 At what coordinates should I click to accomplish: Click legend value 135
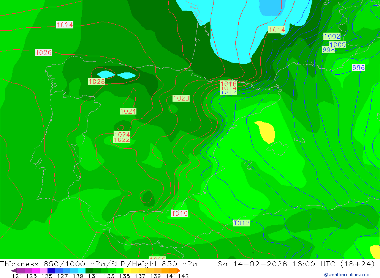[x=124, y=276]
